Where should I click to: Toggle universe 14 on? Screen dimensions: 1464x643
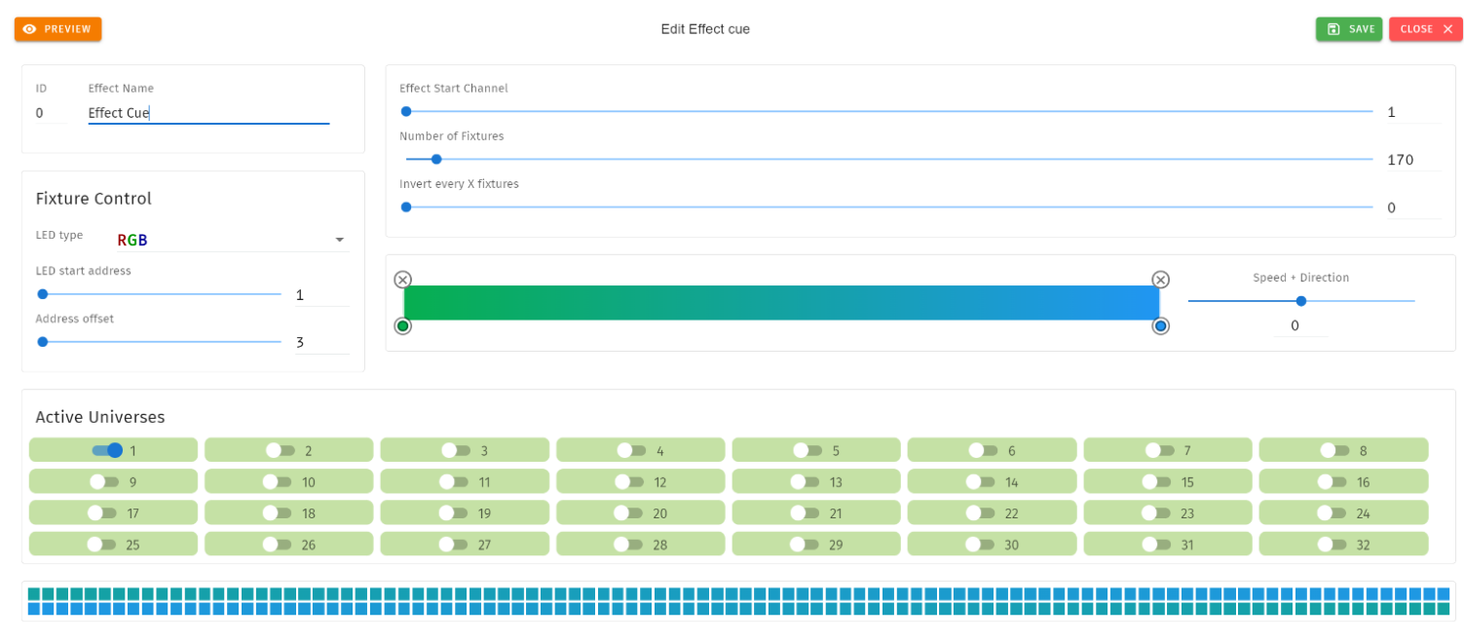981,481
